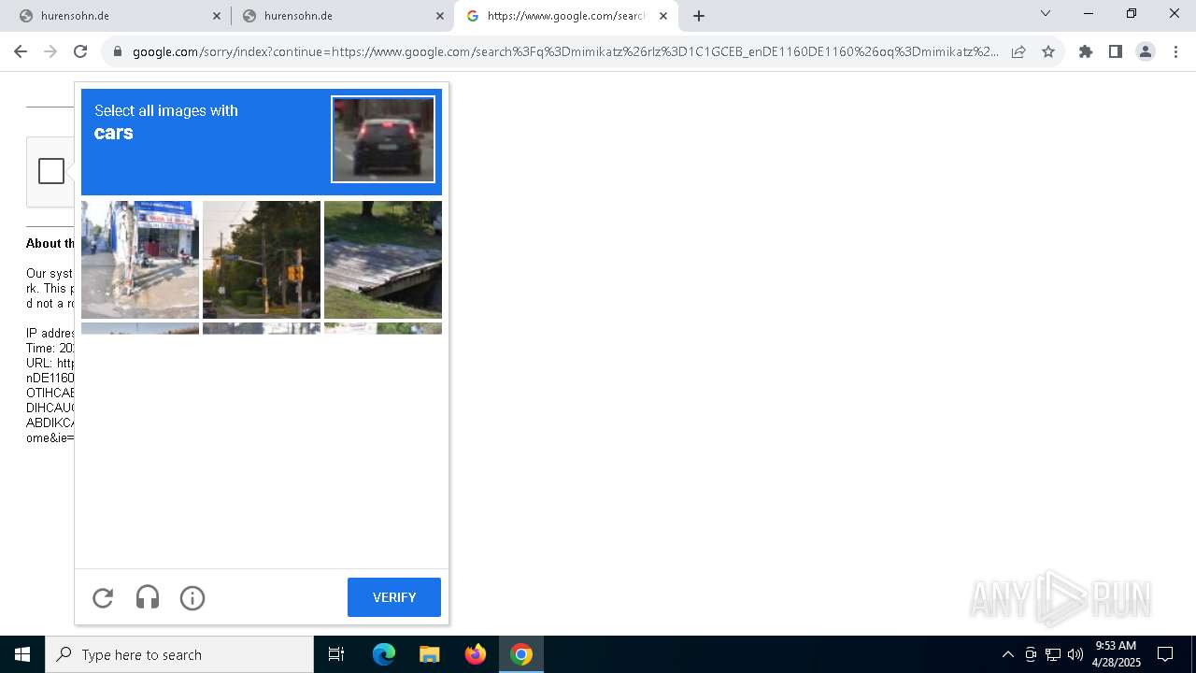The width and height of the screenshot is (1196, 673).
Task: Click the address bar URL
Action: point(565,51)
